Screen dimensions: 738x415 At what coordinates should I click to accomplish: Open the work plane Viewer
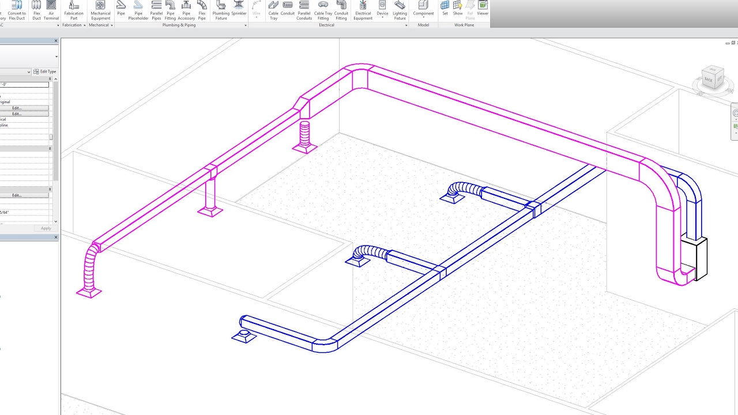click(x=483, y=9)
